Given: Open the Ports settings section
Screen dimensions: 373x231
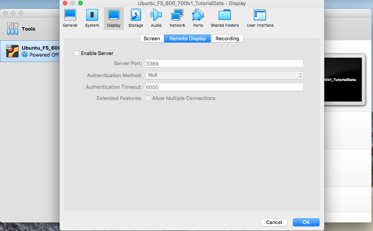Looking at the screenshot, I should [198, 18].
